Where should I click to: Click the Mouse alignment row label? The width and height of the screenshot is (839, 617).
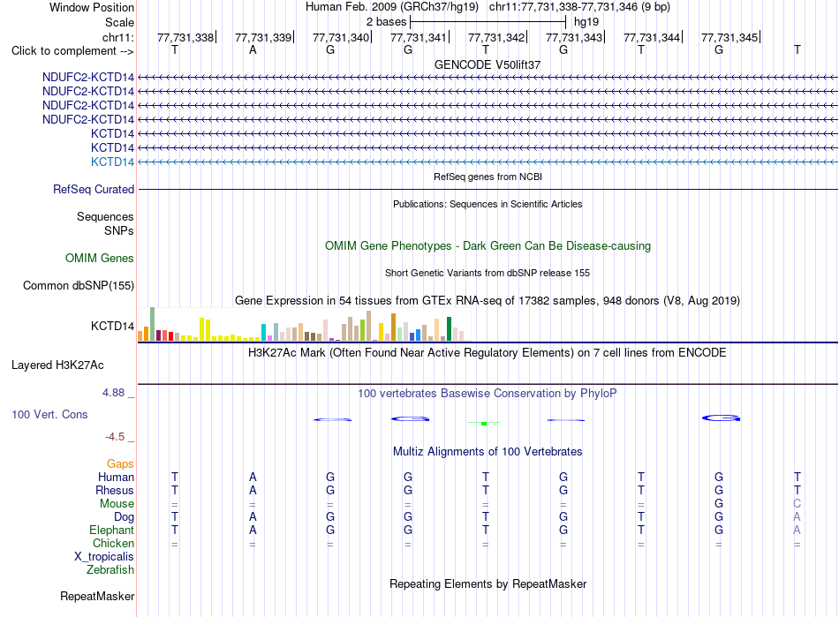(117, 504)
